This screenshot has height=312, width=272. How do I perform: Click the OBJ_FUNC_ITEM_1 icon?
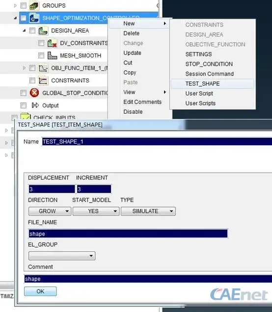[43, 68]
